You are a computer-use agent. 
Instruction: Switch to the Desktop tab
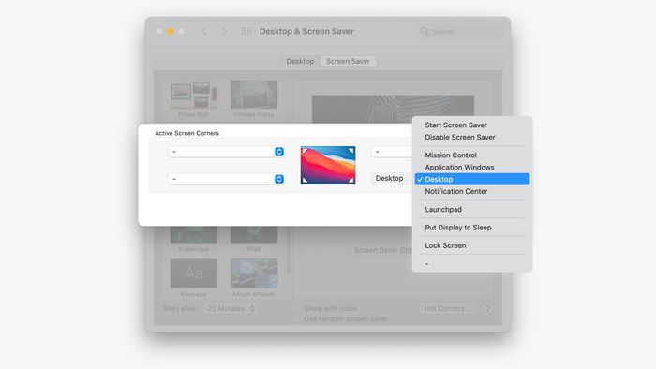pyautogui.click(x=300, y=61)
